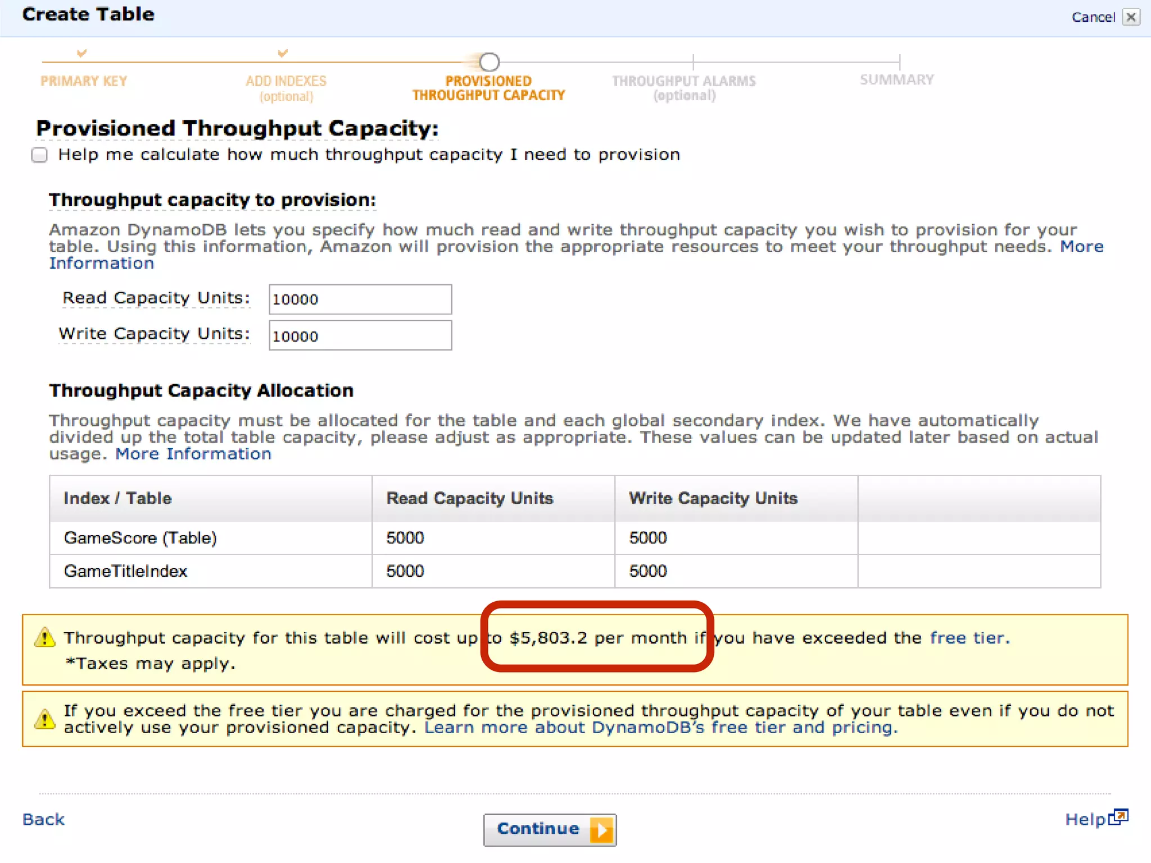1151x863 pixels.
Task: Click the Back link
Action: tap(43, 820)
